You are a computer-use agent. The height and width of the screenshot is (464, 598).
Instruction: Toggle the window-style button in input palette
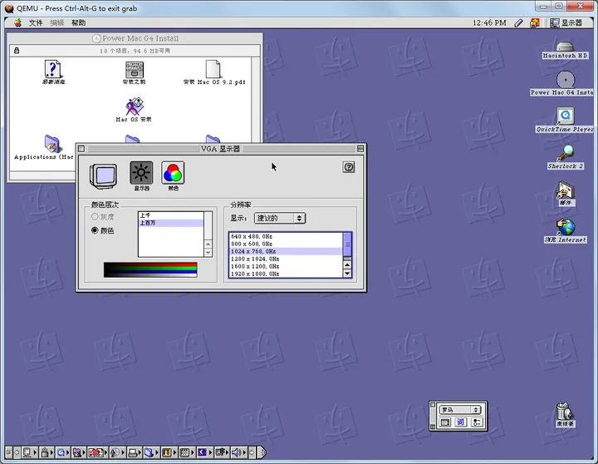(444, 422)
